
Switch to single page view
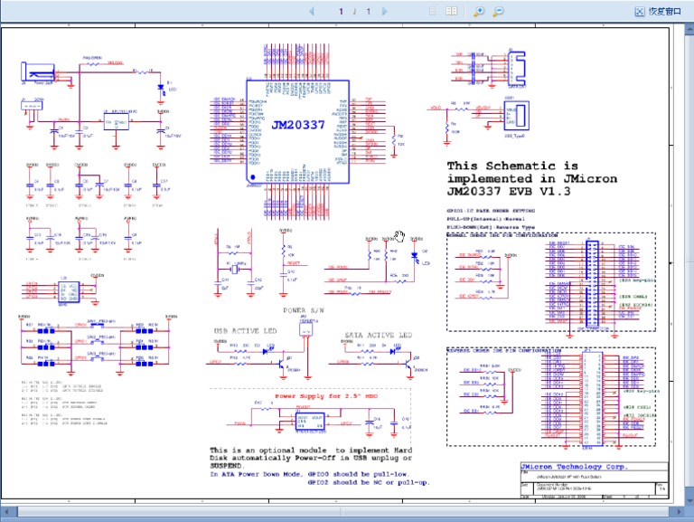click(432, 12)
